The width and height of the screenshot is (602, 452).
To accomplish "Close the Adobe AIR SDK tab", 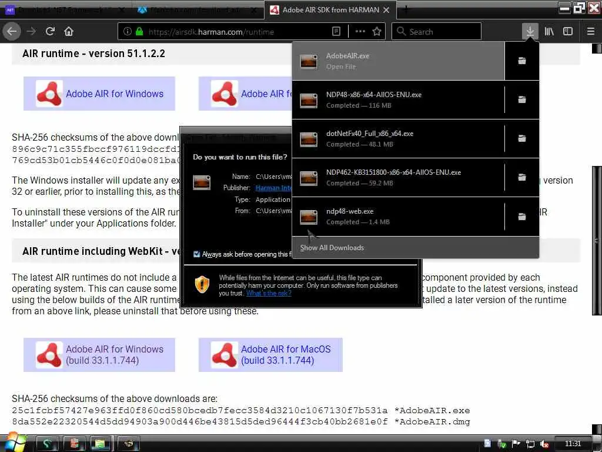I will point(386,10).
